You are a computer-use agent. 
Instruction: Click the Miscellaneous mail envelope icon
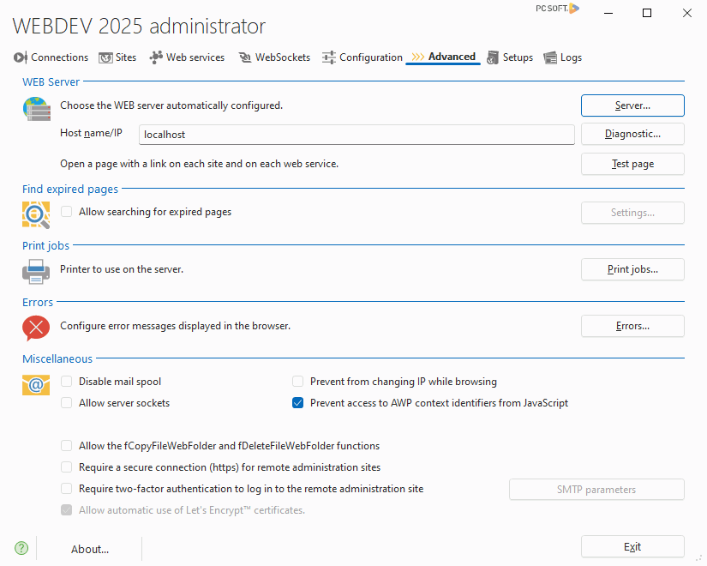click(36, 385)
